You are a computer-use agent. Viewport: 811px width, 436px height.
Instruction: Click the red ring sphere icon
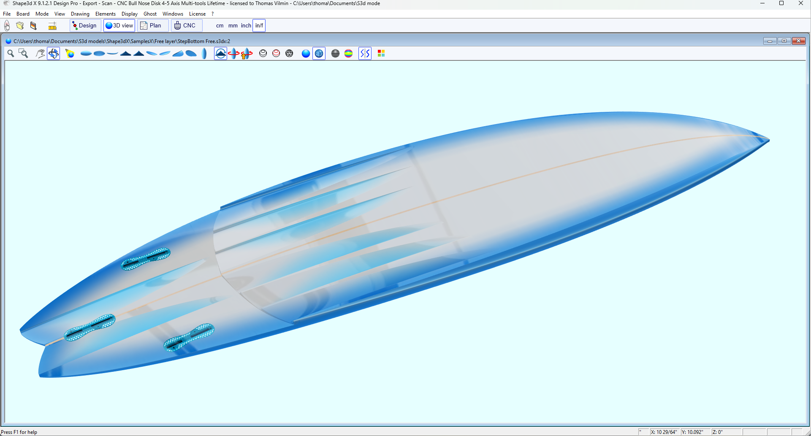276,54
